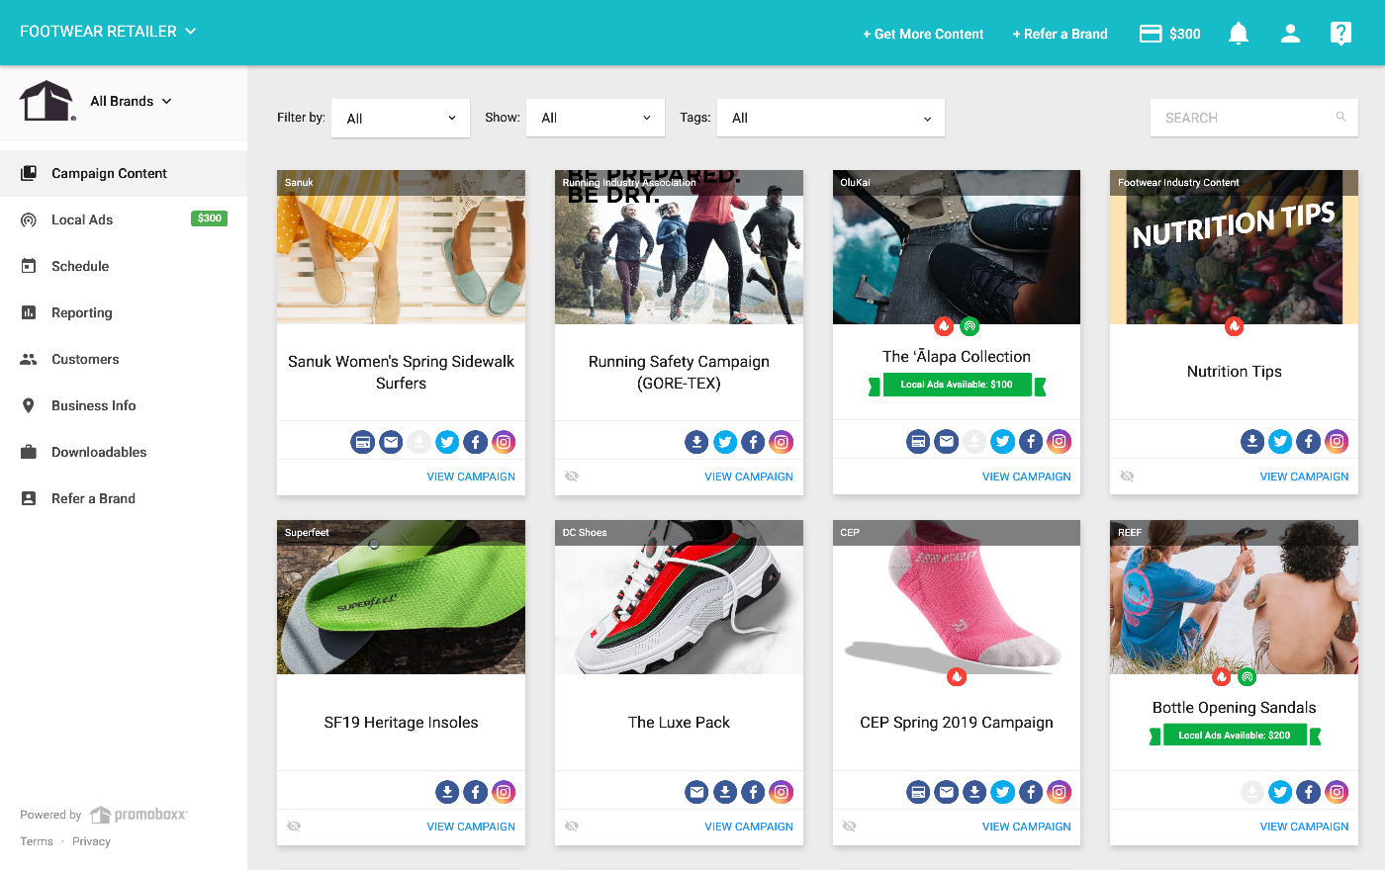Open the Show dropdown
This screenshot has width=1385, height=870.
pyautogui.click(x=596, y=118)
